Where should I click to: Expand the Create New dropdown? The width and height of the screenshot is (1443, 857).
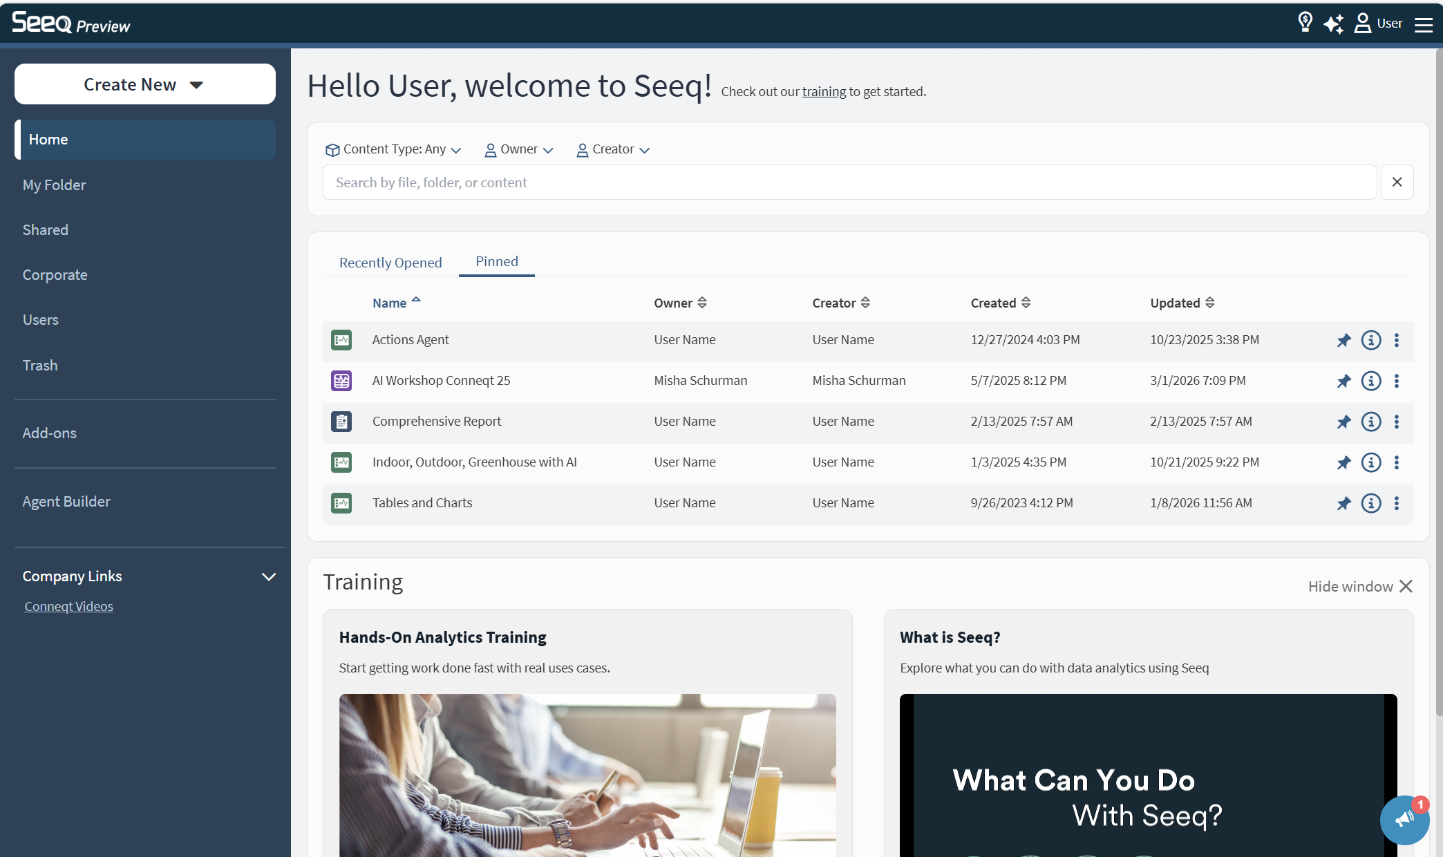(x=144, y=84)
